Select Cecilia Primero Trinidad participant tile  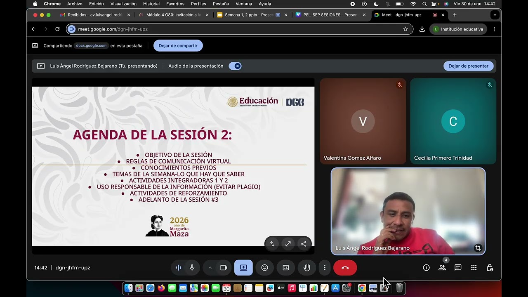(453, 121)
